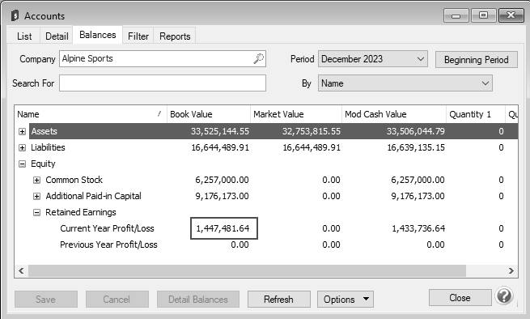Screen dimensions: 530x319
Task: Click the Beginning Period button
Action: coord(477,60)
